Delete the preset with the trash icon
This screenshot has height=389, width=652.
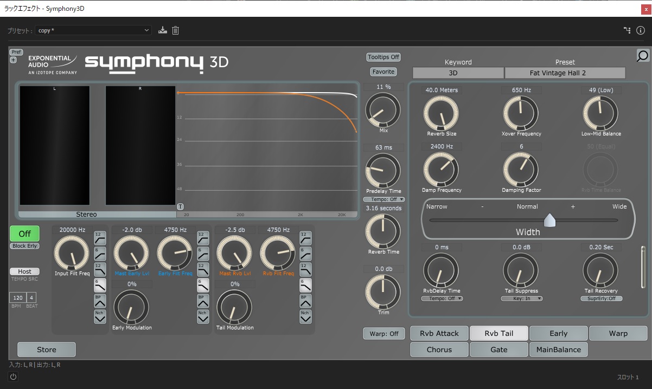[175, 30]
